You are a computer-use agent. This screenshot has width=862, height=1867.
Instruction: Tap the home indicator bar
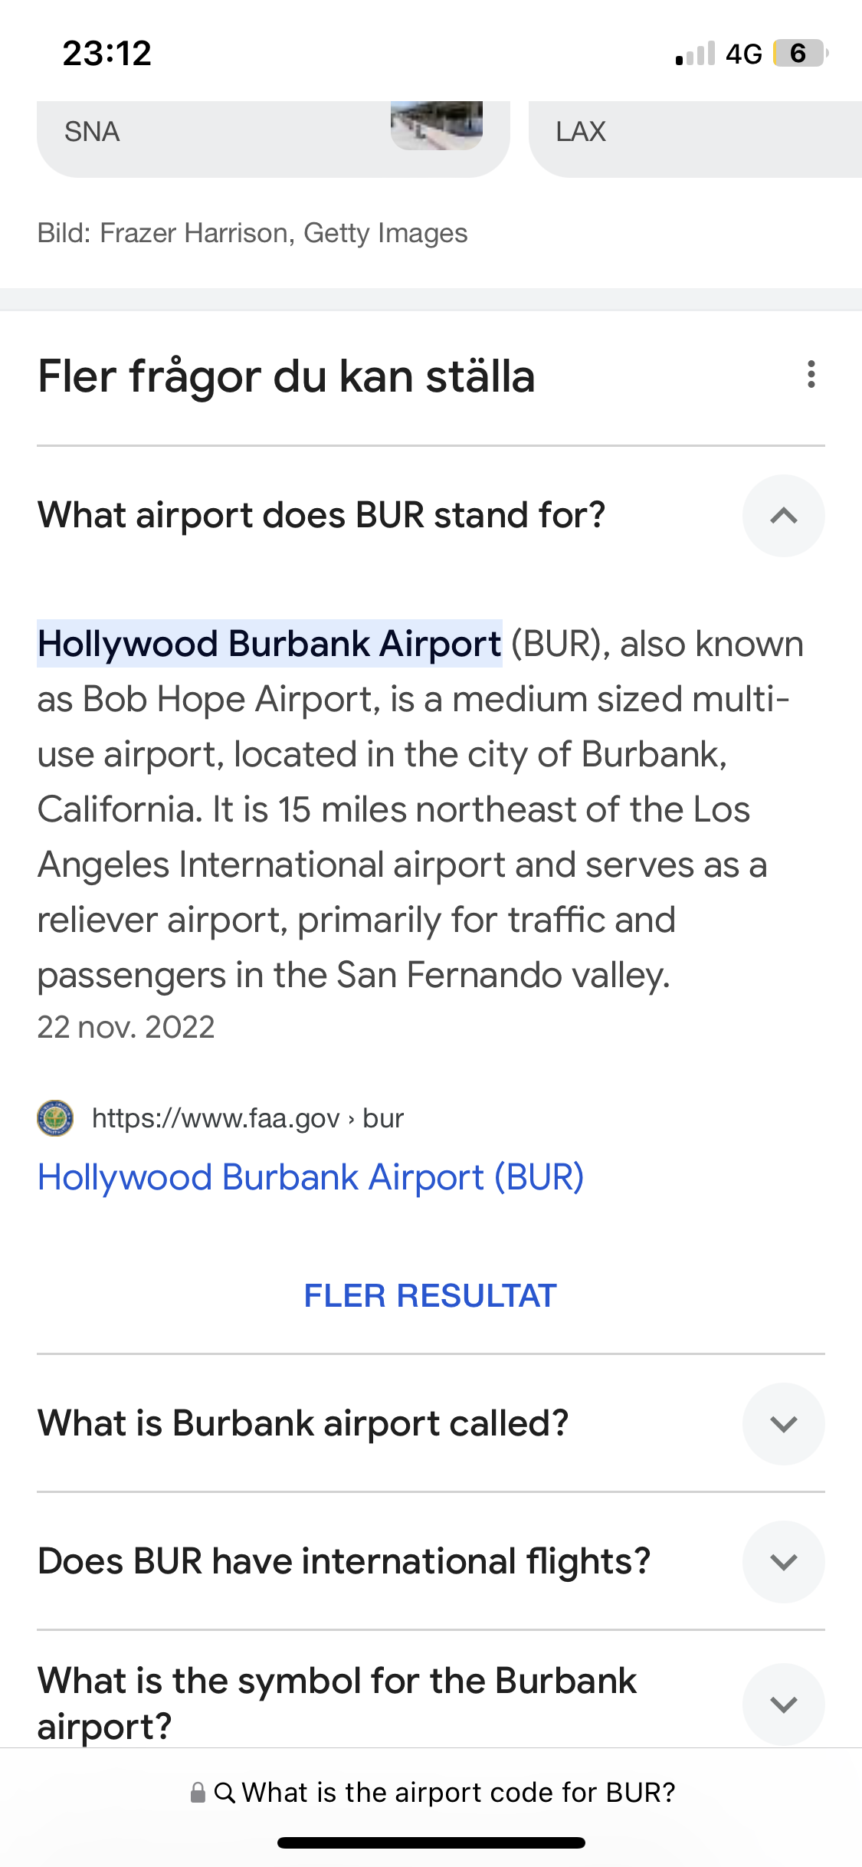coord(431,1842)
